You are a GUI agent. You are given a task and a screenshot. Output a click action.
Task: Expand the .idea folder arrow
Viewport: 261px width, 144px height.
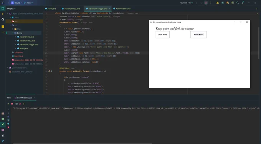point(10,18)
